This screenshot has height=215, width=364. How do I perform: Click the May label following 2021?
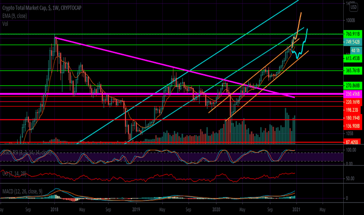(x=323, y=210)
